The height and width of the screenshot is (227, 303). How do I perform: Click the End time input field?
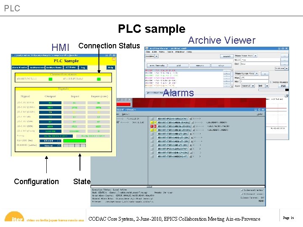260,64
